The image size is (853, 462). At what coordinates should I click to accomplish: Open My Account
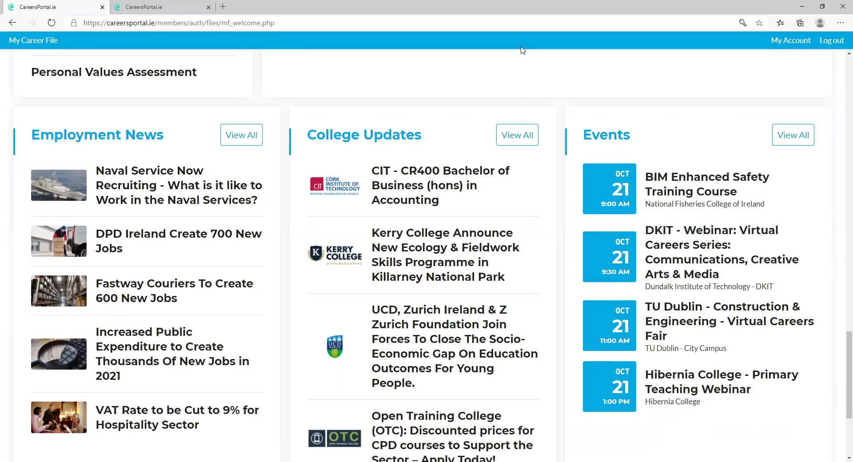pos(791,40)
